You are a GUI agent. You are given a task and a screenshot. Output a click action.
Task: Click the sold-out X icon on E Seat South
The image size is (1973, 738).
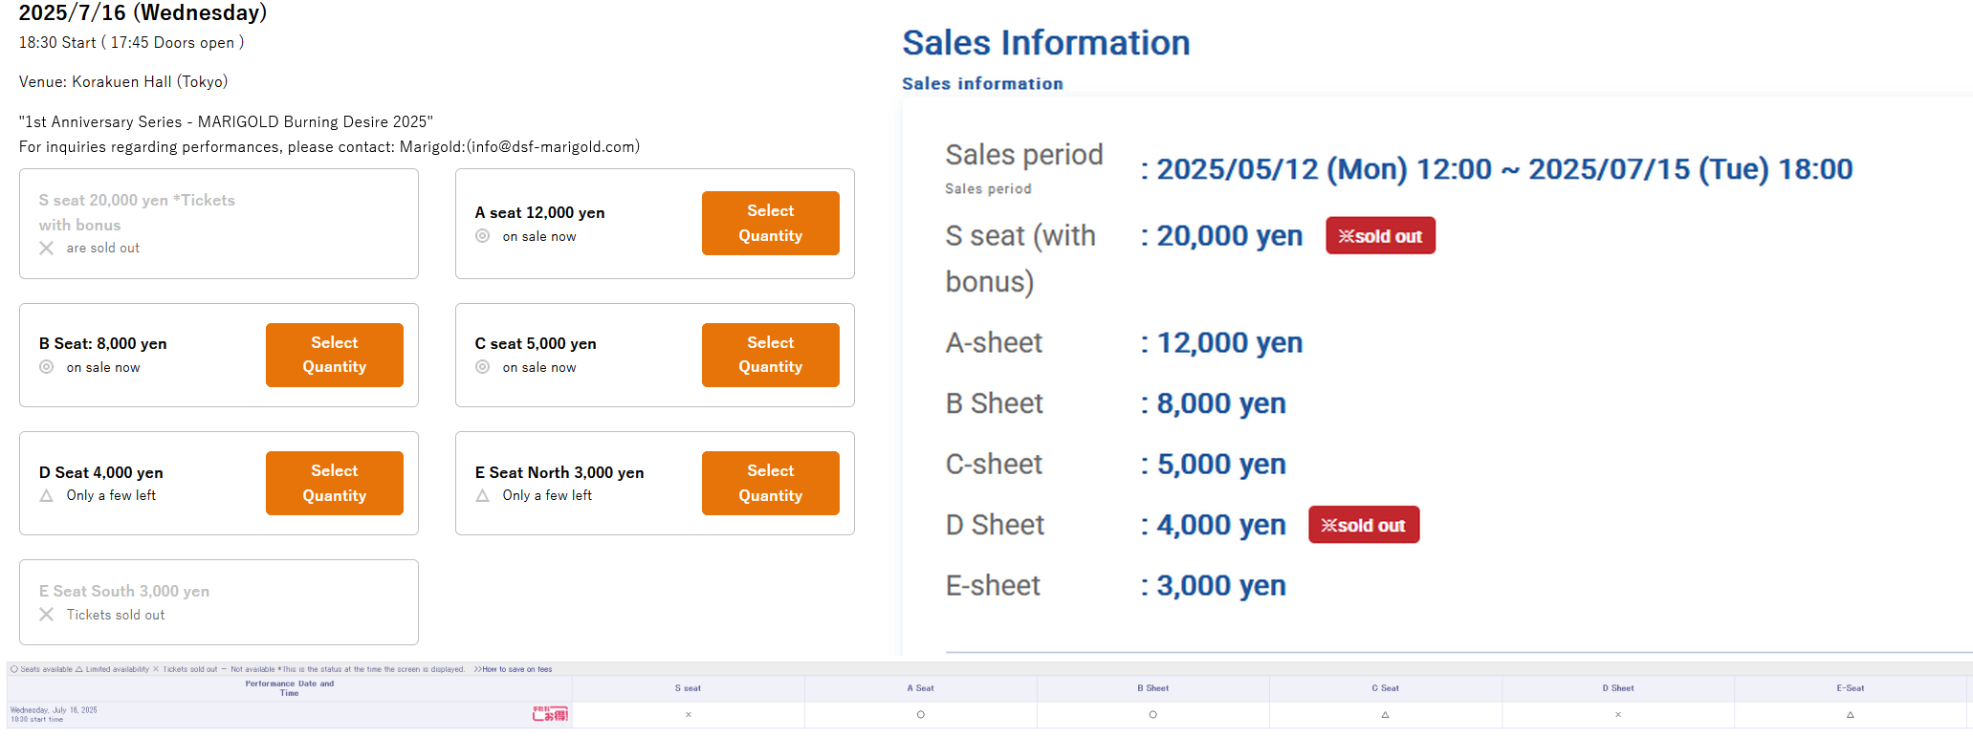click(46, 615)
